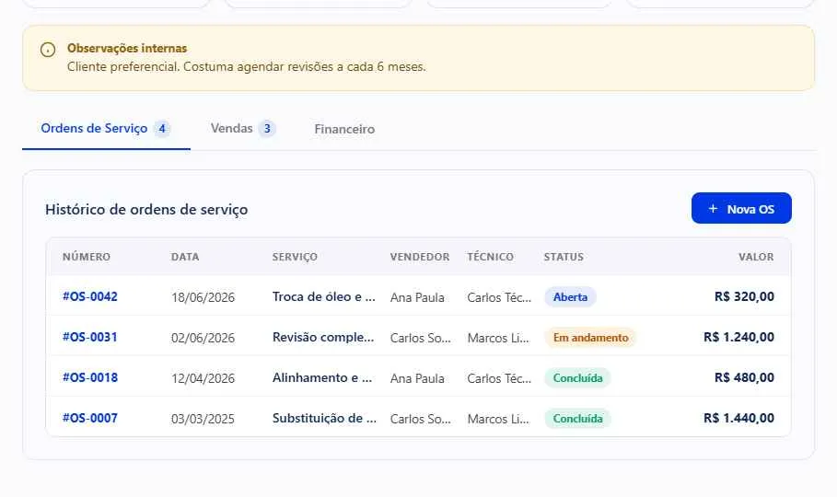Viewport: 837px width, 497px height.
Task: Click vendedor Carlos So... in OS-0031 row
Action: click(x=421, y=338)
